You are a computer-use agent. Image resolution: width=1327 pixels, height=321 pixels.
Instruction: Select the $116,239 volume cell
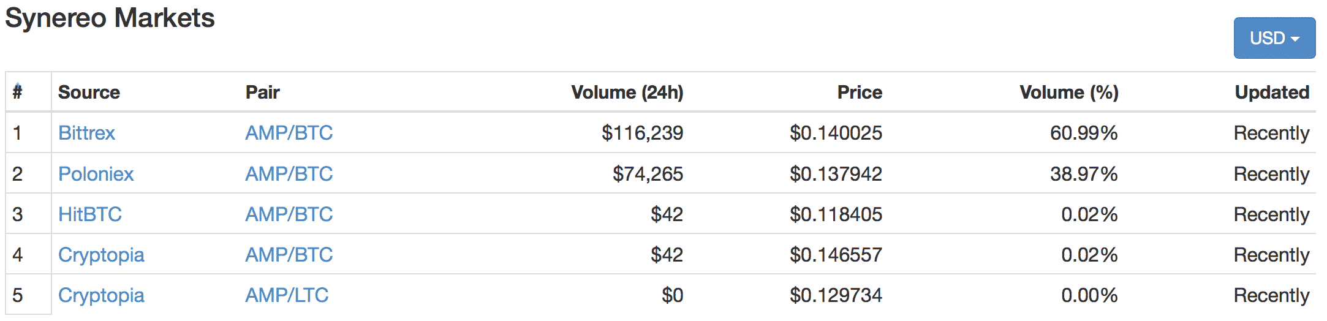click(x=642, y=133)
